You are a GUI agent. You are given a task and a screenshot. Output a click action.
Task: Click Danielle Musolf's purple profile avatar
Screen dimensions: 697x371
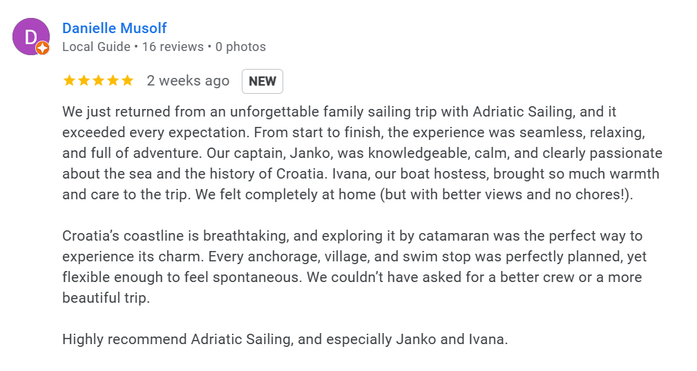[30, 37]
